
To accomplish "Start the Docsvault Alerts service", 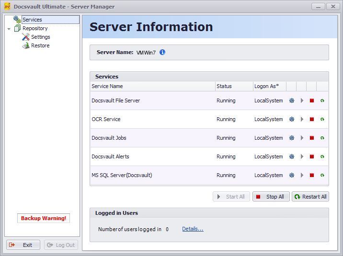I will tap(302, 156).
